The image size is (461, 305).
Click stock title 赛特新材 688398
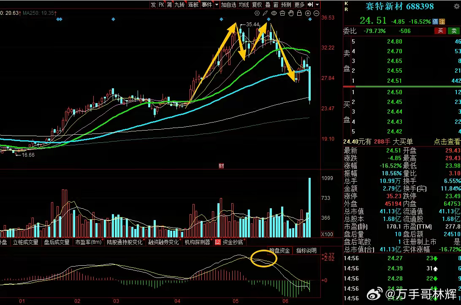click(399, 6)
